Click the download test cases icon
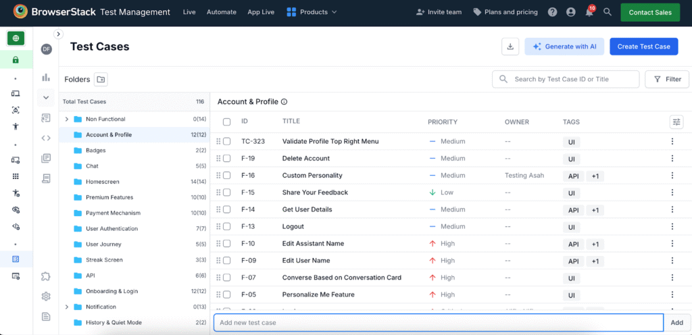Image resolution: width=692 pixels, height=335 pixels. (x=510, y=47)
